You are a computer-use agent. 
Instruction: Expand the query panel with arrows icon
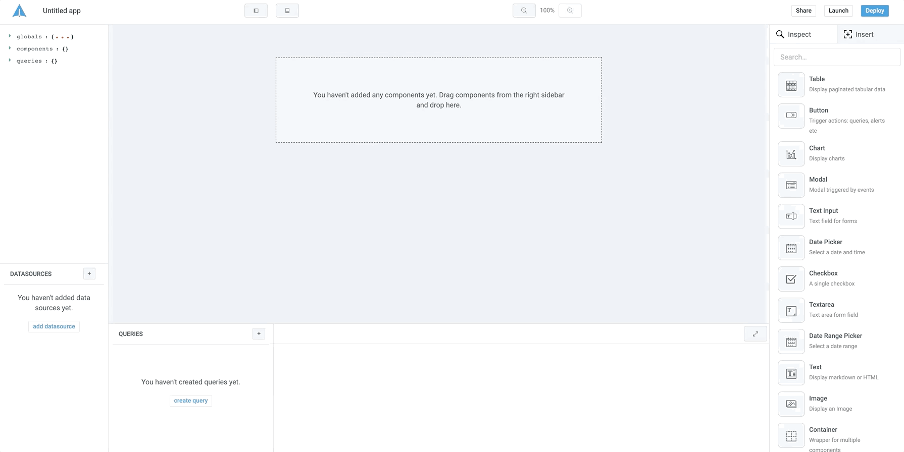[755, 334]
